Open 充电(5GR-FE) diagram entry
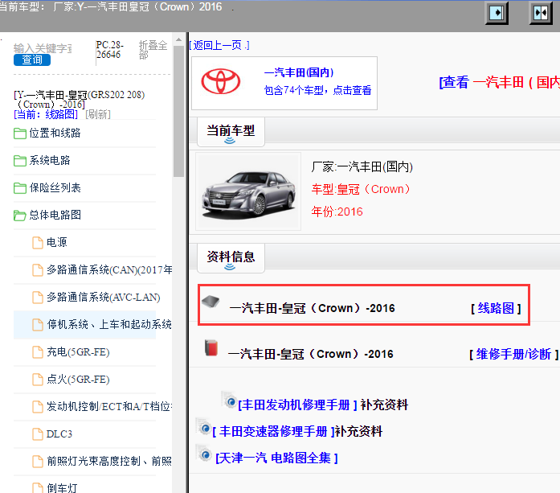 click(x=78, y=351)
